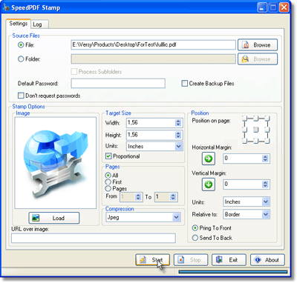Set stamp position to page center
The height and width of the screenshot is (283, 297).
coord(256,130)
